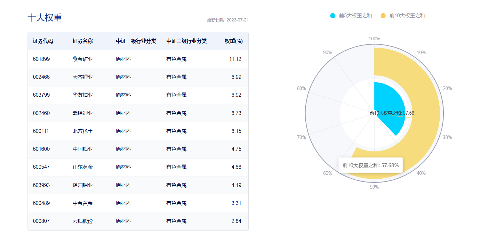487x243 pixels.
Task: Click the cyan 前5大权重之和 legend dot
Action: click(x=333, y=16)
